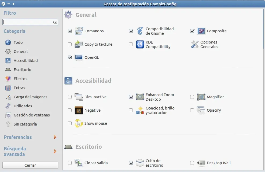Click the Cerrar button
Screen dimensions: 265x172
[30, 165]
